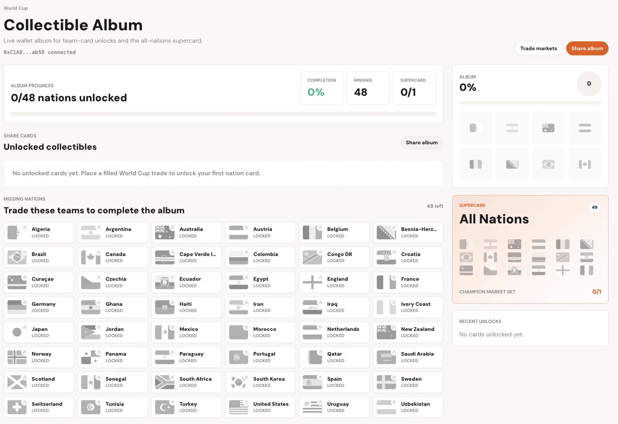Image resolution: width=618 pixels, height=424 pixels.
Task: Open the Sweden card name
Action: 411,379
